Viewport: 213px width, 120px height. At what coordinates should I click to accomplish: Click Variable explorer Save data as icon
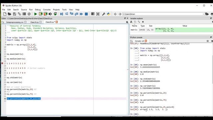[139, 22]
